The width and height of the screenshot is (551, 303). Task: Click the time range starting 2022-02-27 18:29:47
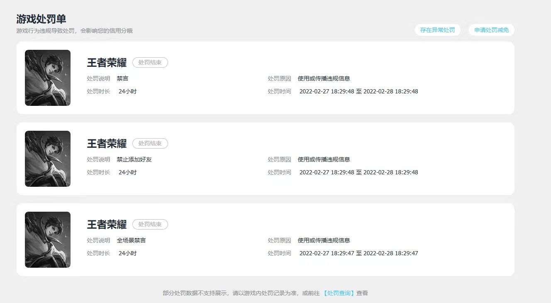click(x=359, y=253)
